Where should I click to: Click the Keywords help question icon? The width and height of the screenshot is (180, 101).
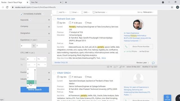click(x=30, y=20)
